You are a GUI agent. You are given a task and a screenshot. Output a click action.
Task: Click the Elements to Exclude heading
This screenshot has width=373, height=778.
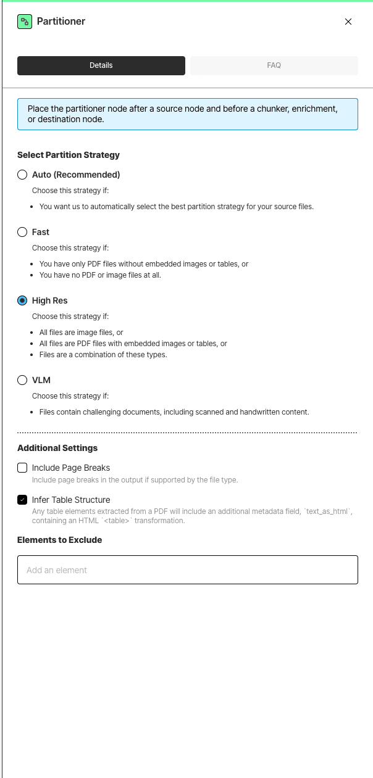60,540
